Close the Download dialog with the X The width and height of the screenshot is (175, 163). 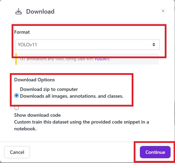163,11
